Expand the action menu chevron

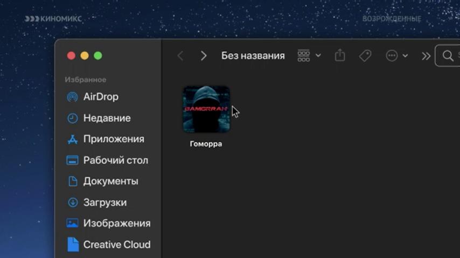coord(405,56)
